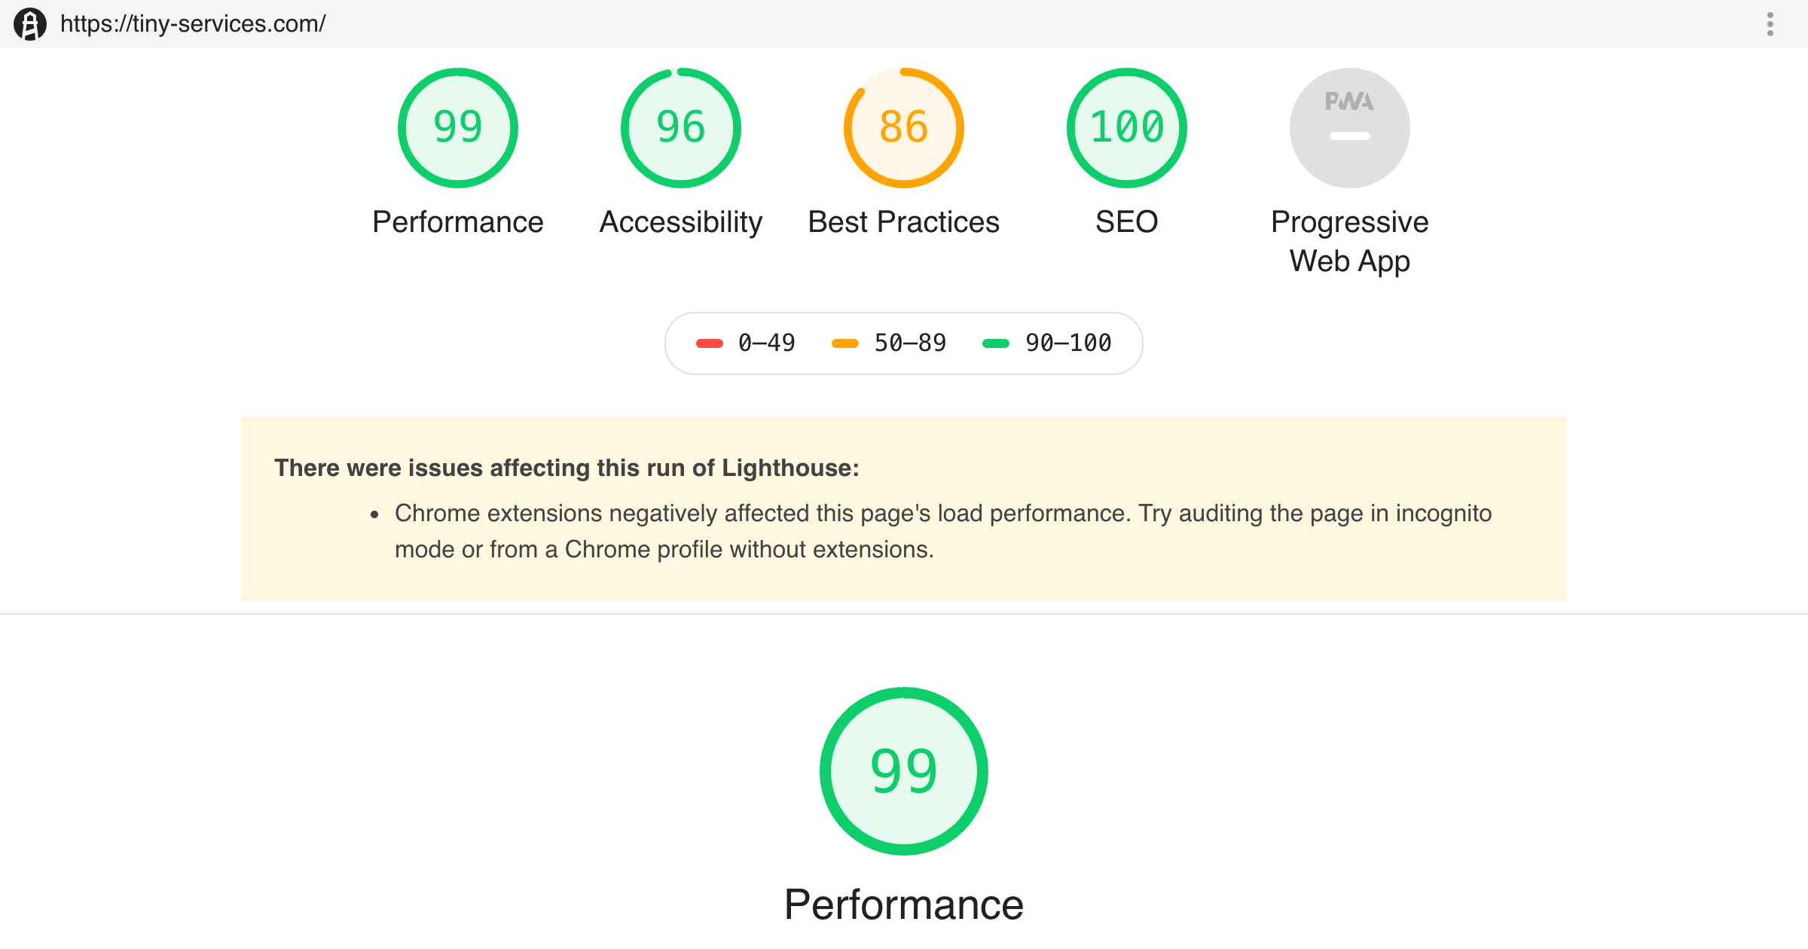Click the red 0–49 legend swatch
The width and height of the screenshot is (1808, 949).
point(710,343)
